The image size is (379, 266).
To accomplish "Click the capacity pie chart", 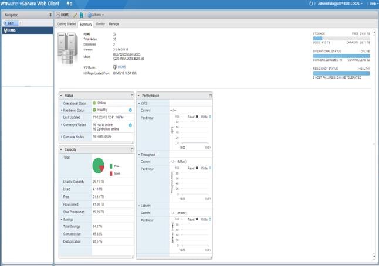I will pos(99,166).
